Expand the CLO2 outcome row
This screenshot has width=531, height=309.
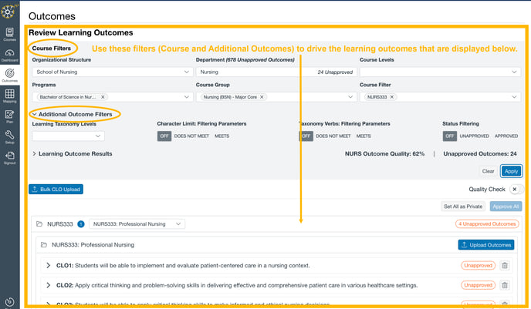[x=48, y=285]
